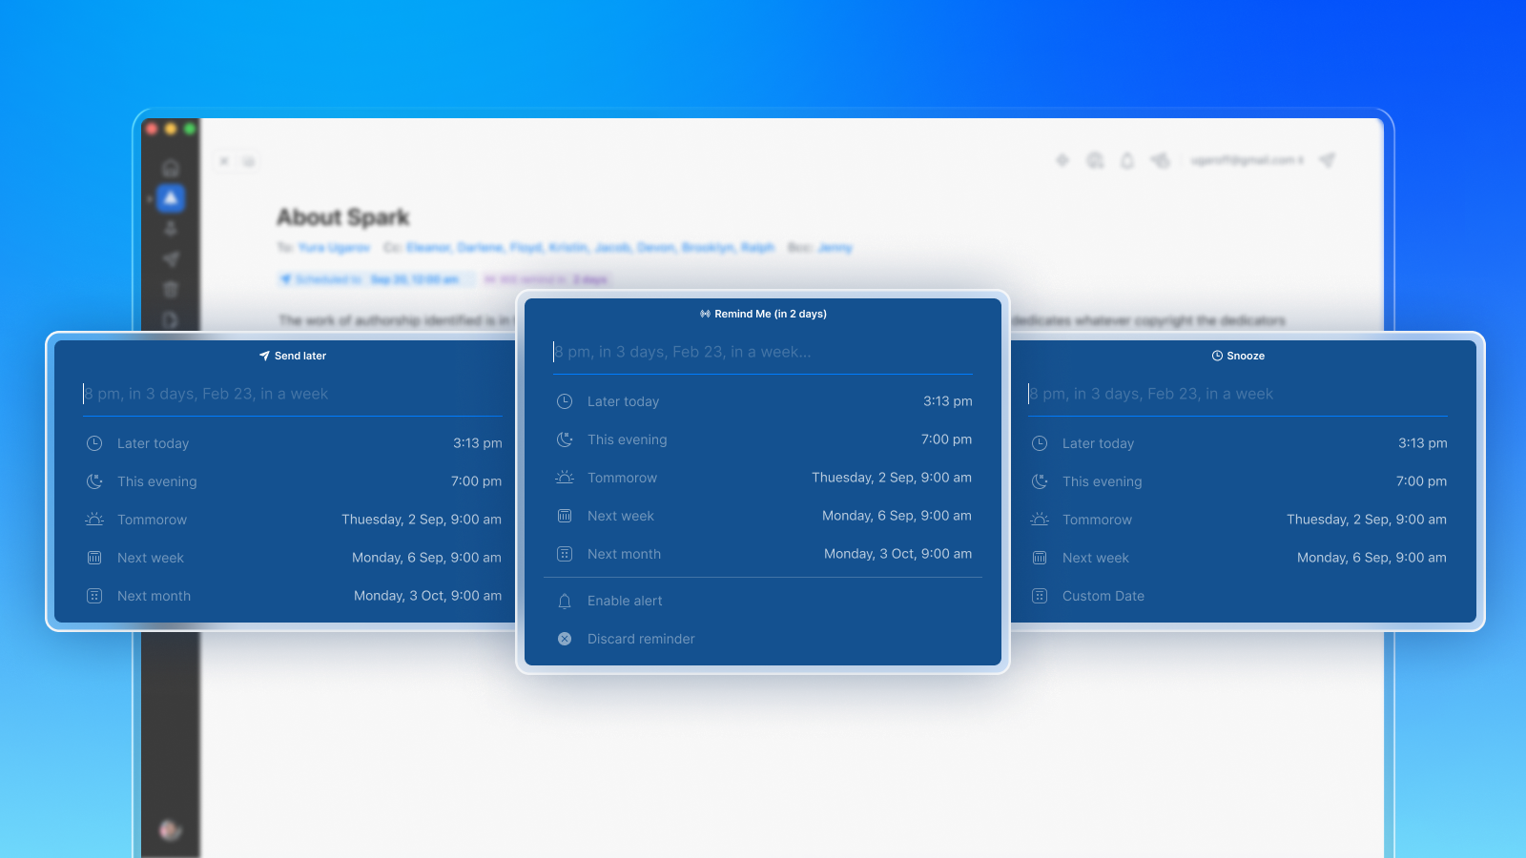Click the About Spark subject line
Image resolution: width=1526 pixels, height=858 pixels.
point(343,217)
